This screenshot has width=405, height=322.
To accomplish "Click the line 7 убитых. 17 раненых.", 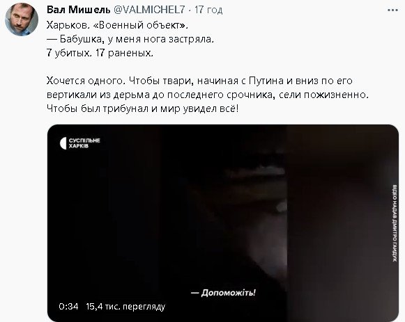I will point(100,53).
